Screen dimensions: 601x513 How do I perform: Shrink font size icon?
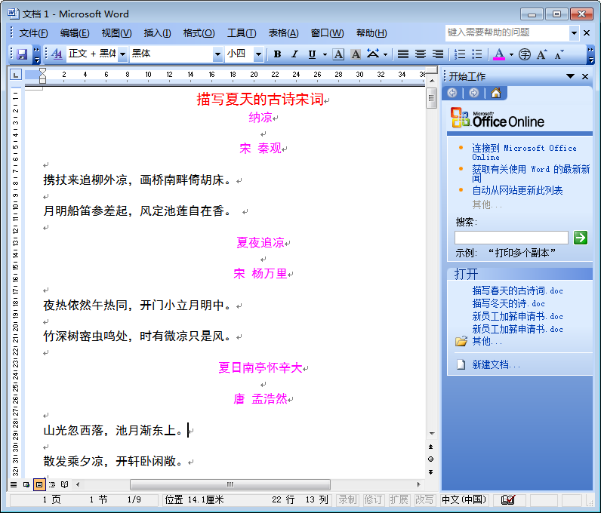coord(559,54)
